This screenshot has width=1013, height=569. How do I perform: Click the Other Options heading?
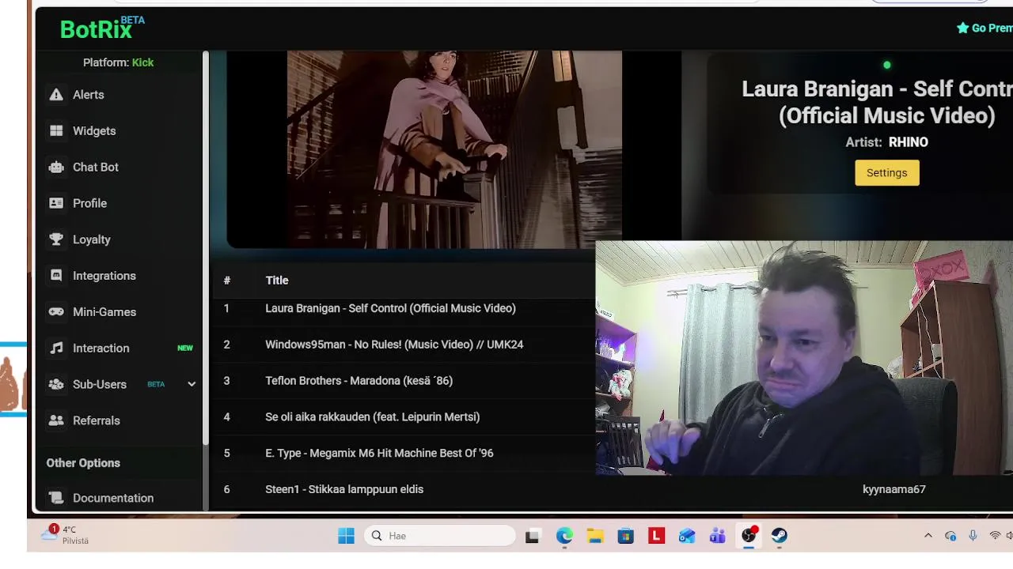pyautogui.click(x=83, y=463)
